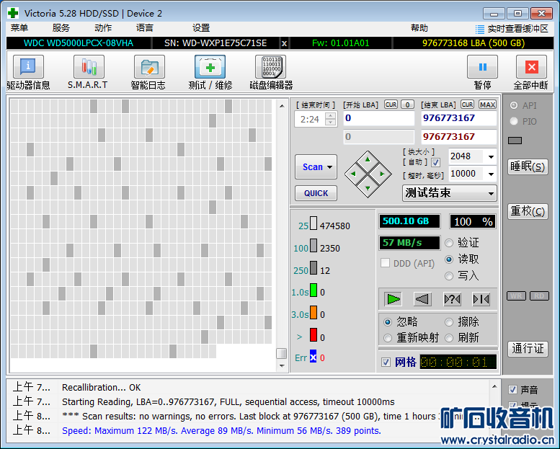Click the QUICK scan button
The height and width of the screenshot is (449, 560).
click(x=316, y=193)
